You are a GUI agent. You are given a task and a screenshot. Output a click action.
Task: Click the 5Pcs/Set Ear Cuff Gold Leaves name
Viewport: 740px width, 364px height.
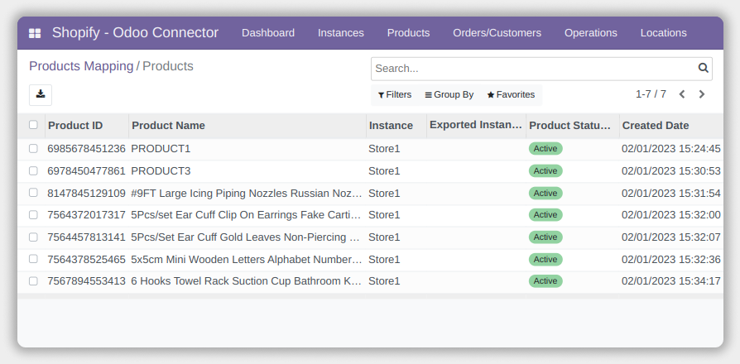245,237
